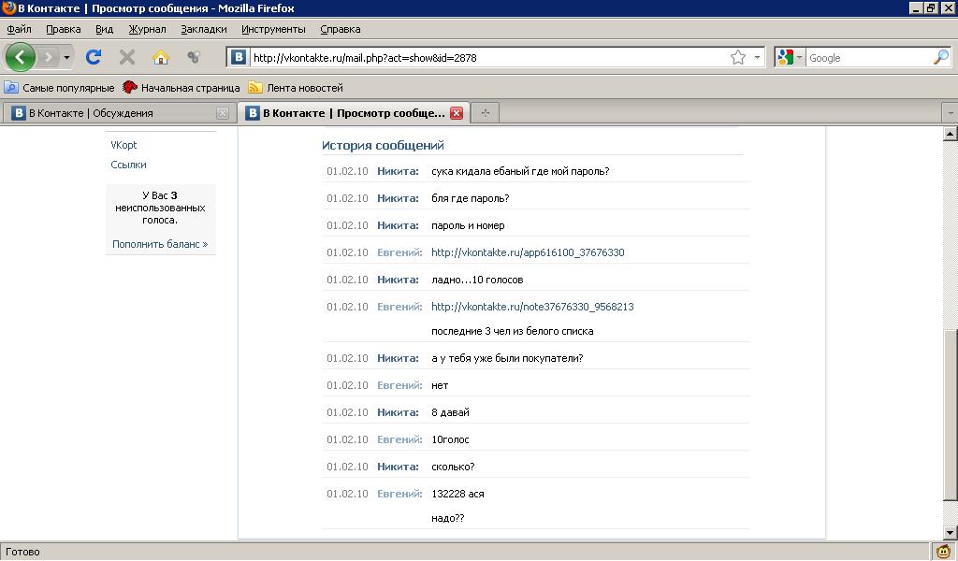Click the История сообщений heading

tap(383, 145)
